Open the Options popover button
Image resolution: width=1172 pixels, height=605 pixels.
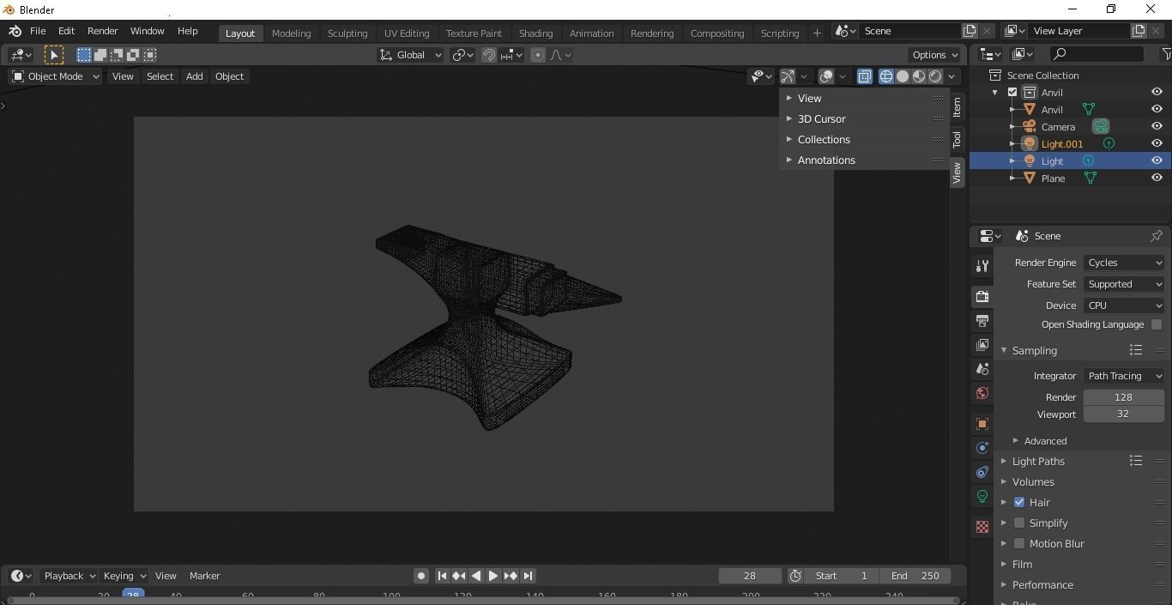[935, 55]
